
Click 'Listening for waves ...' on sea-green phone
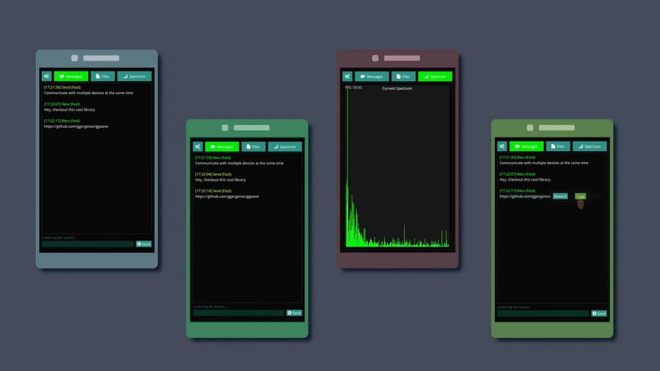pos(210,306)
